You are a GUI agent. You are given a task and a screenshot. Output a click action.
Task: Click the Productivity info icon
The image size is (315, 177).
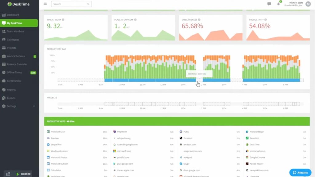point(266,20)
